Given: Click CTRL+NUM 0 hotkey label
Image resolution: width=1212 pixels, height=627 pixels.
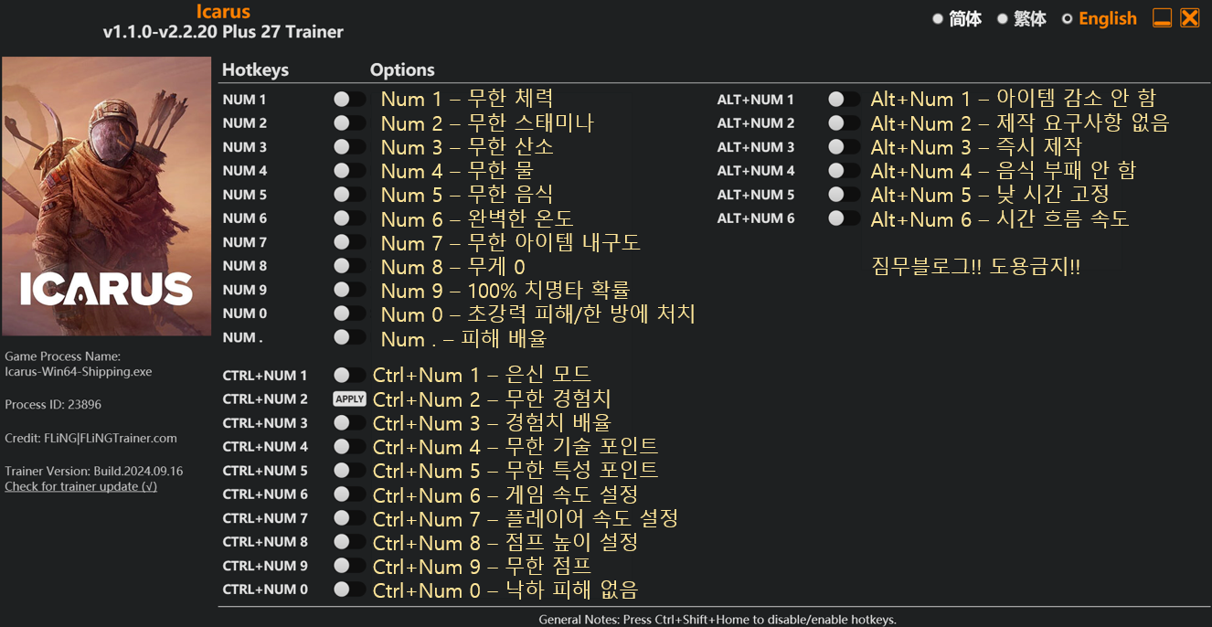Looking at the screenshot, I should pos(265,590).
